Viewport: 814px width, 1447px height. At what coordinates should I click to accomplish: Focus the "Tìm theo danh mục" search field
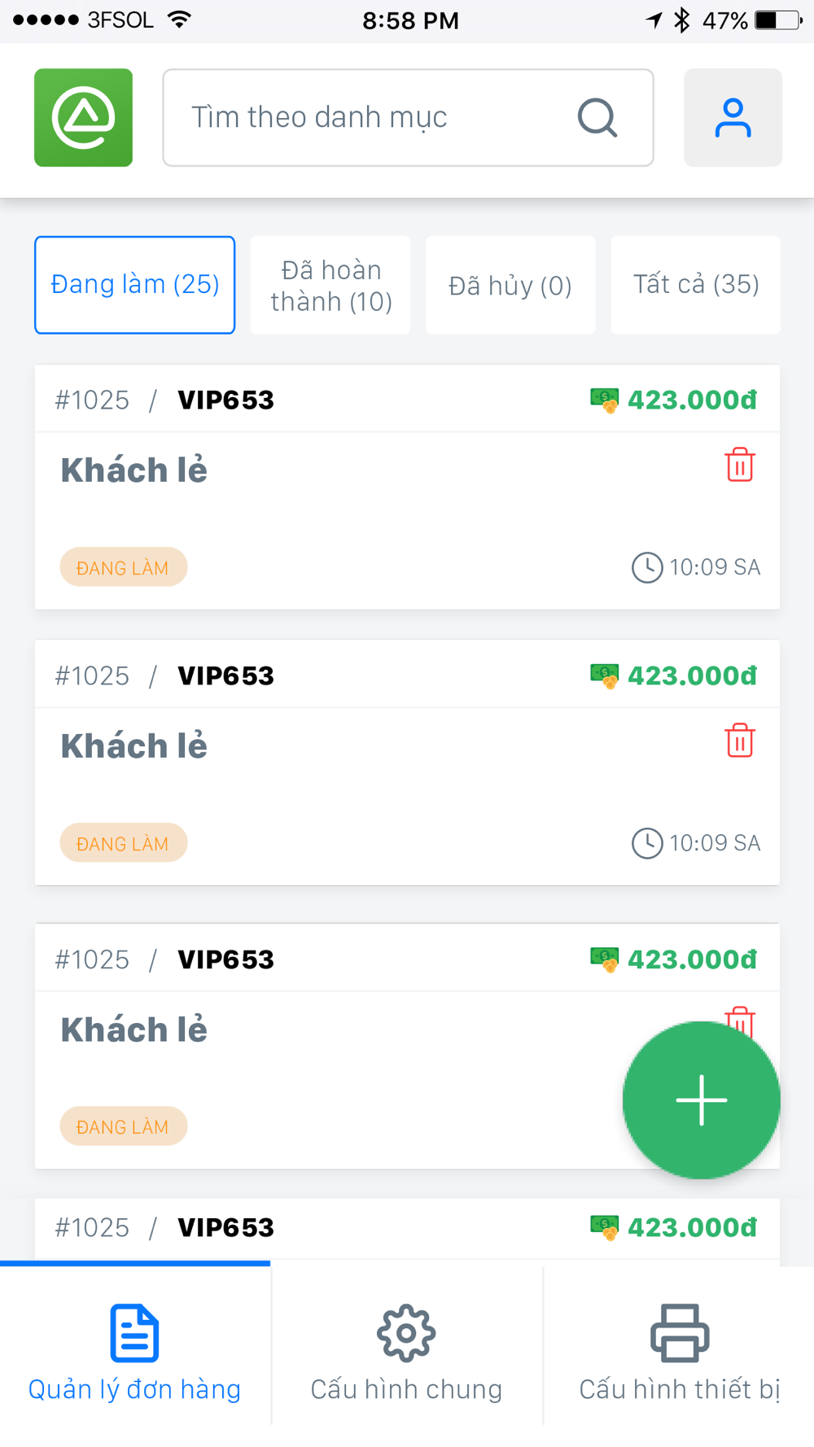(x=366, y=118)
